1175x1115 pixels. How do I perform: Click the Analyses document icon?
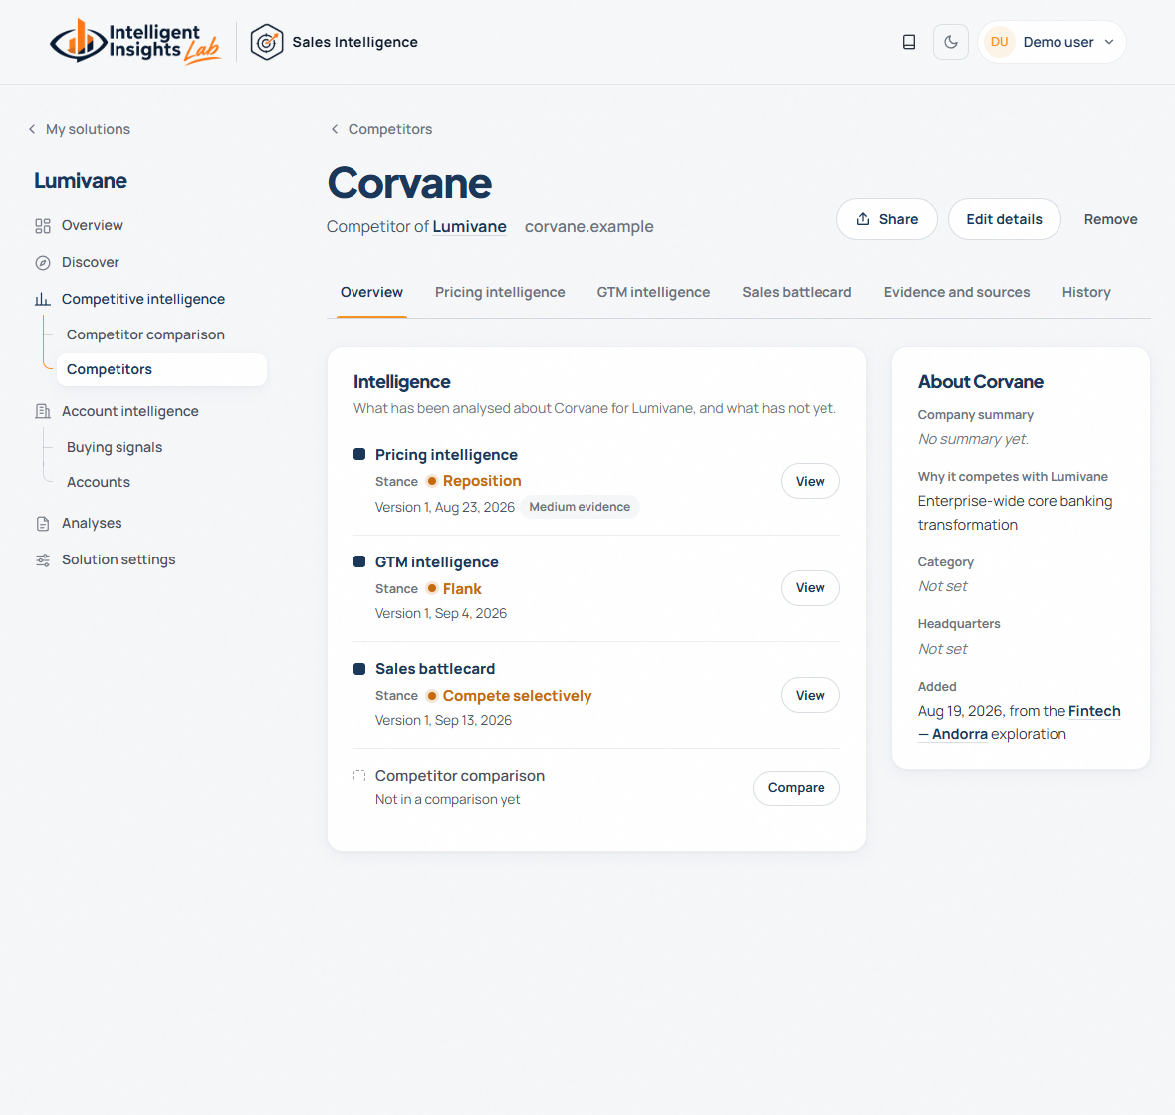[x=43, y=523]
